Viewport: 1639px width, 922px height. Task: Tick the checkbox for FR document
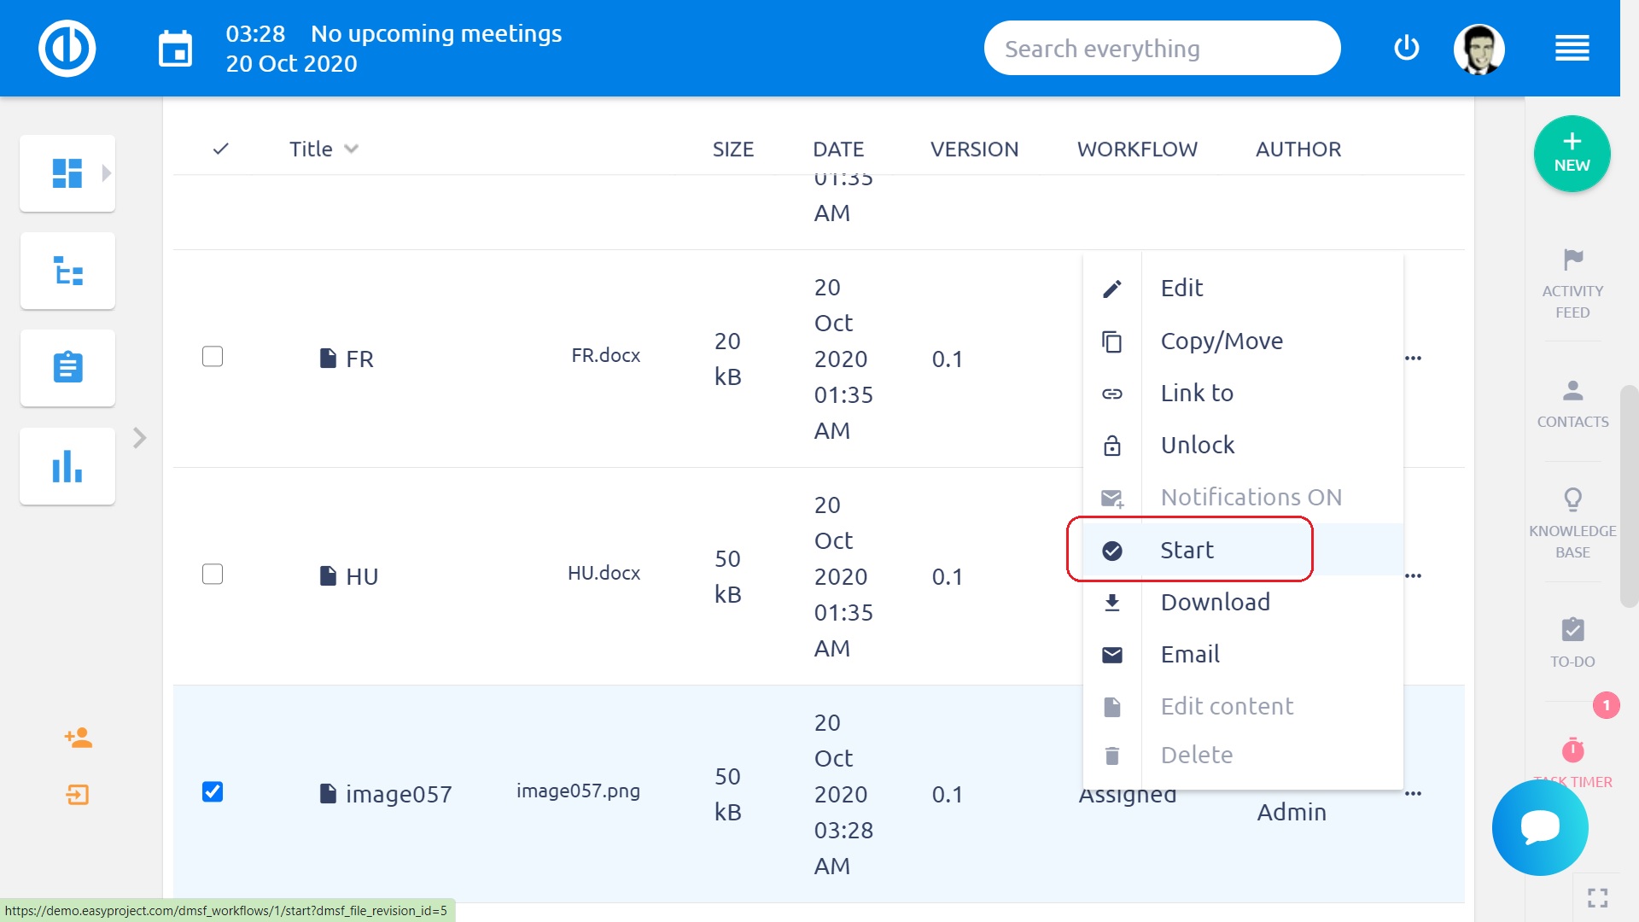(x=213, y=356)
